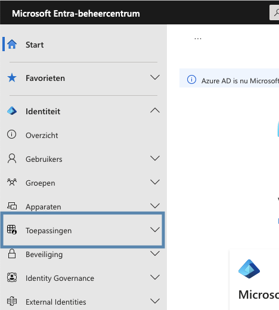Click the Apparaten devices icon
279x310 pixels.
[12, 206]
